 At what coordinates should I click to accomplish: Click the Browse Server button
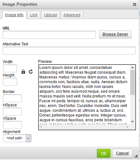point(115,34)
